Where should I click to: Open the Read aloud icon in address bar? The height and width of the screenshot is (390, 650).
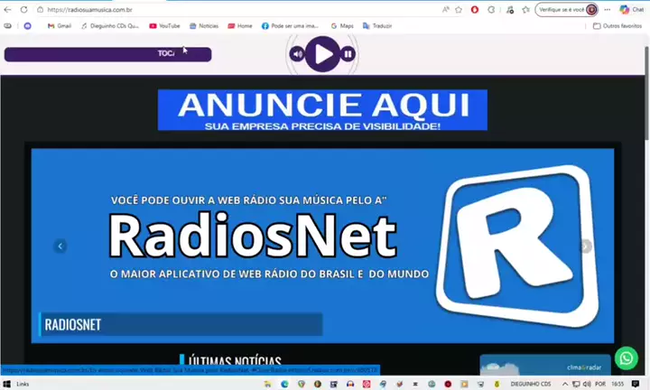pyautogui.click(x=446, y=10)
